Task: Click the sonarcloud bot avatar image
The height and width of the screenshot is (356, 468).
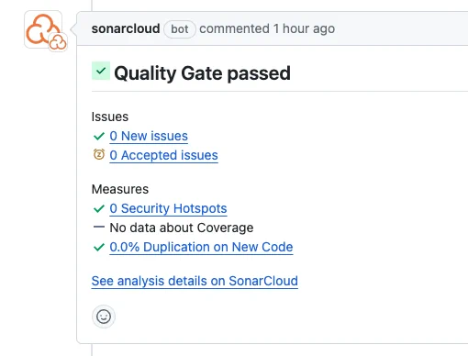Action: [43, 29]
